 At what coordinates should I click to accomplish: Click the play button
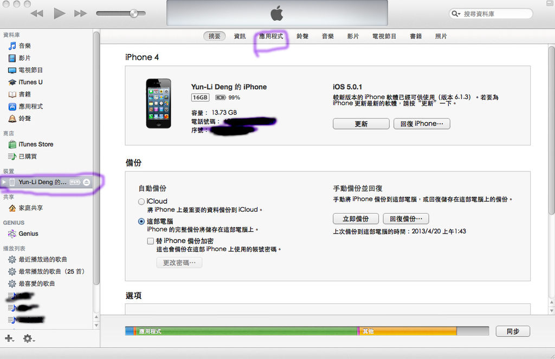60,14
